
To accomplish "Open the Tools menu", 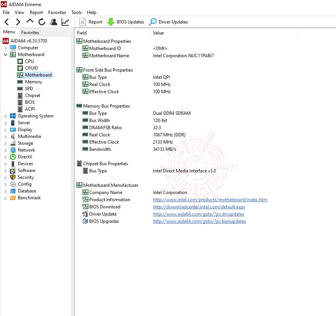I will point(76,13).
